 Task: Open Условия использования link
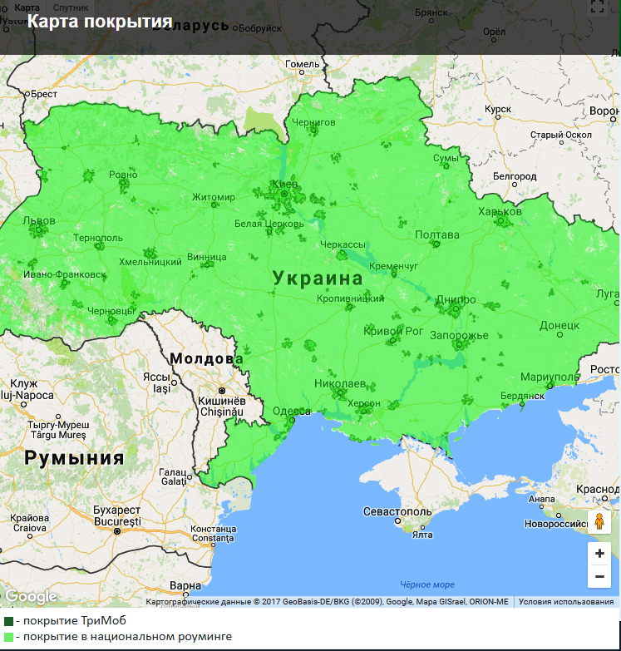pyautogui.click(x=566, y=602)
